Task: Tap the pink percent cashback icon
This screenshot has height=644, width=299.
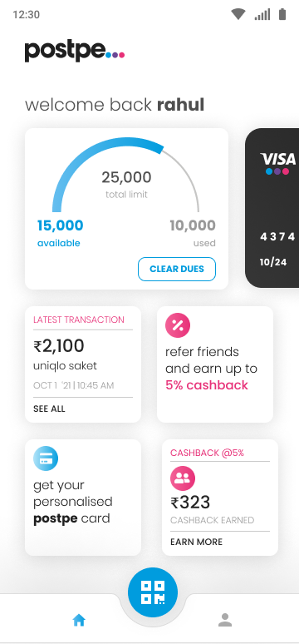Action: pos(178,325)
